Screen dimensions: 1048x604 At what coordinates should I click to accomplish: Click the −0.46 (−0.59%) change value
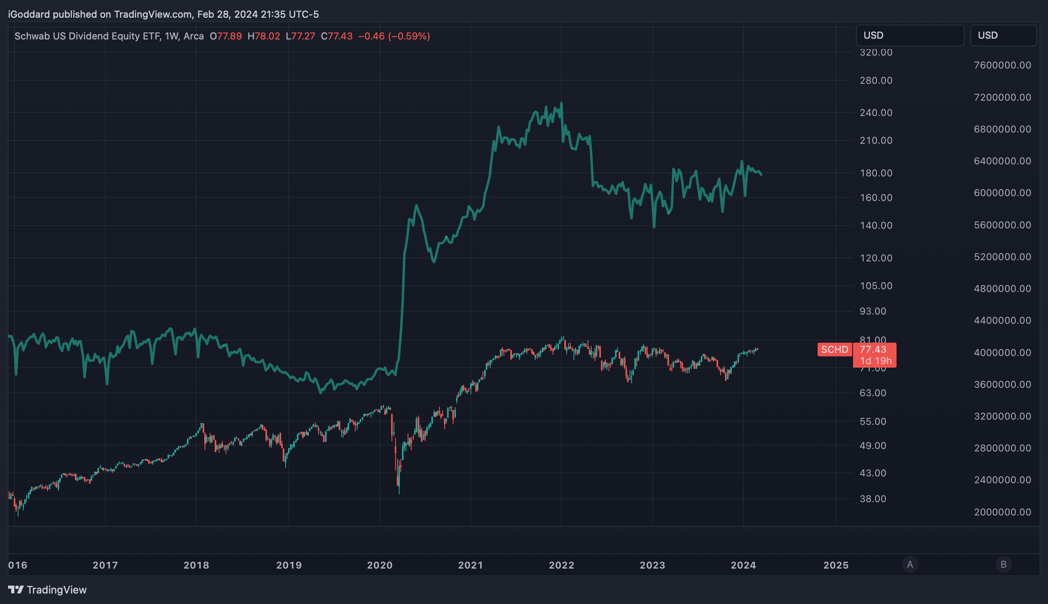[x=394, y=36]
